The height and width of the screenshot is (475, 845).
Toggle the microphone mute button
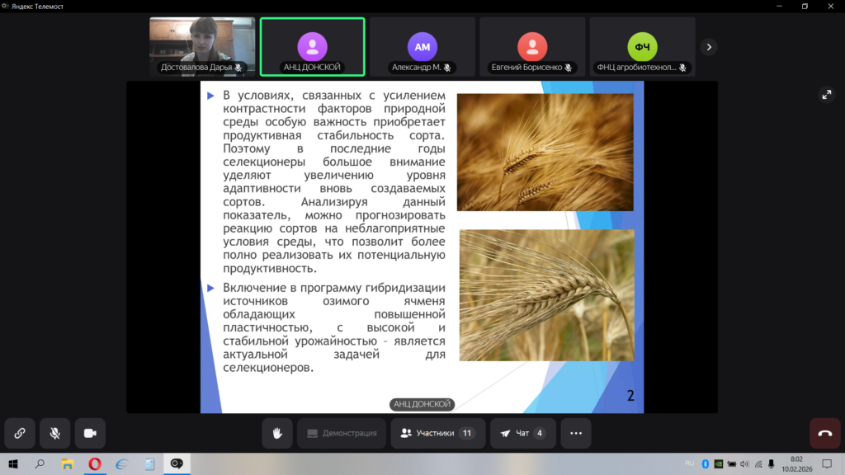point(54,433)
